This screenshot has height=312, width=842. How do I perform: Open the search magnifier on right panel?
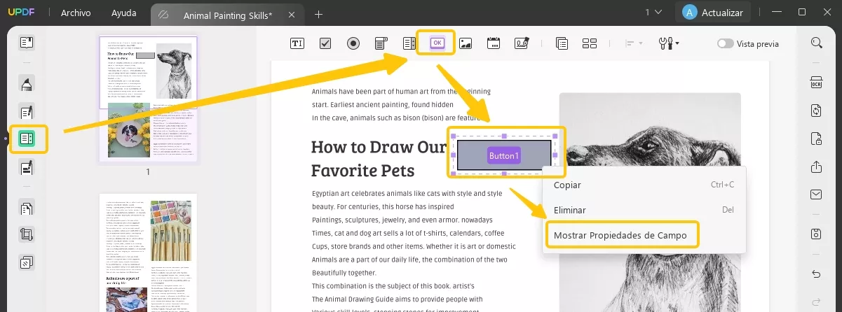point(816,43)
